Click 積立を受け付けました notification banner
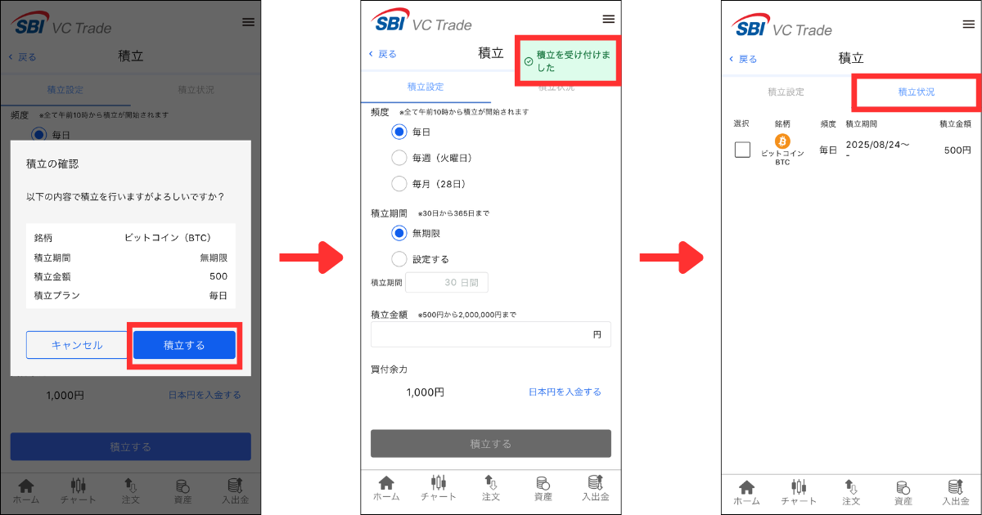 pyautogui.click(x=567, y=61)
